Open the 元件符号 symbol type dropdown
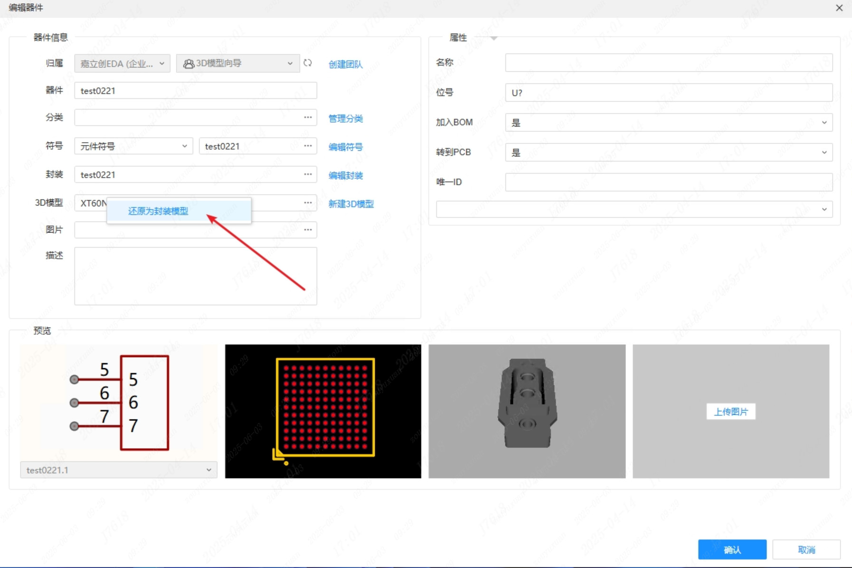 coord(133,146)
